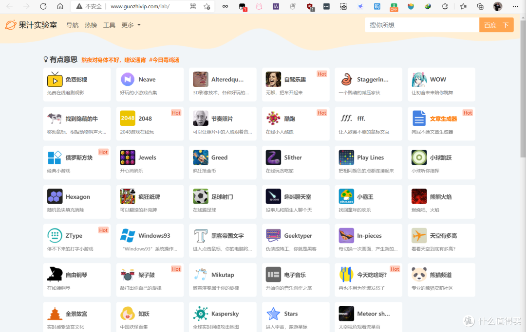Launch the 2048 game tile icon
The image size is (526, 332).
128,118
